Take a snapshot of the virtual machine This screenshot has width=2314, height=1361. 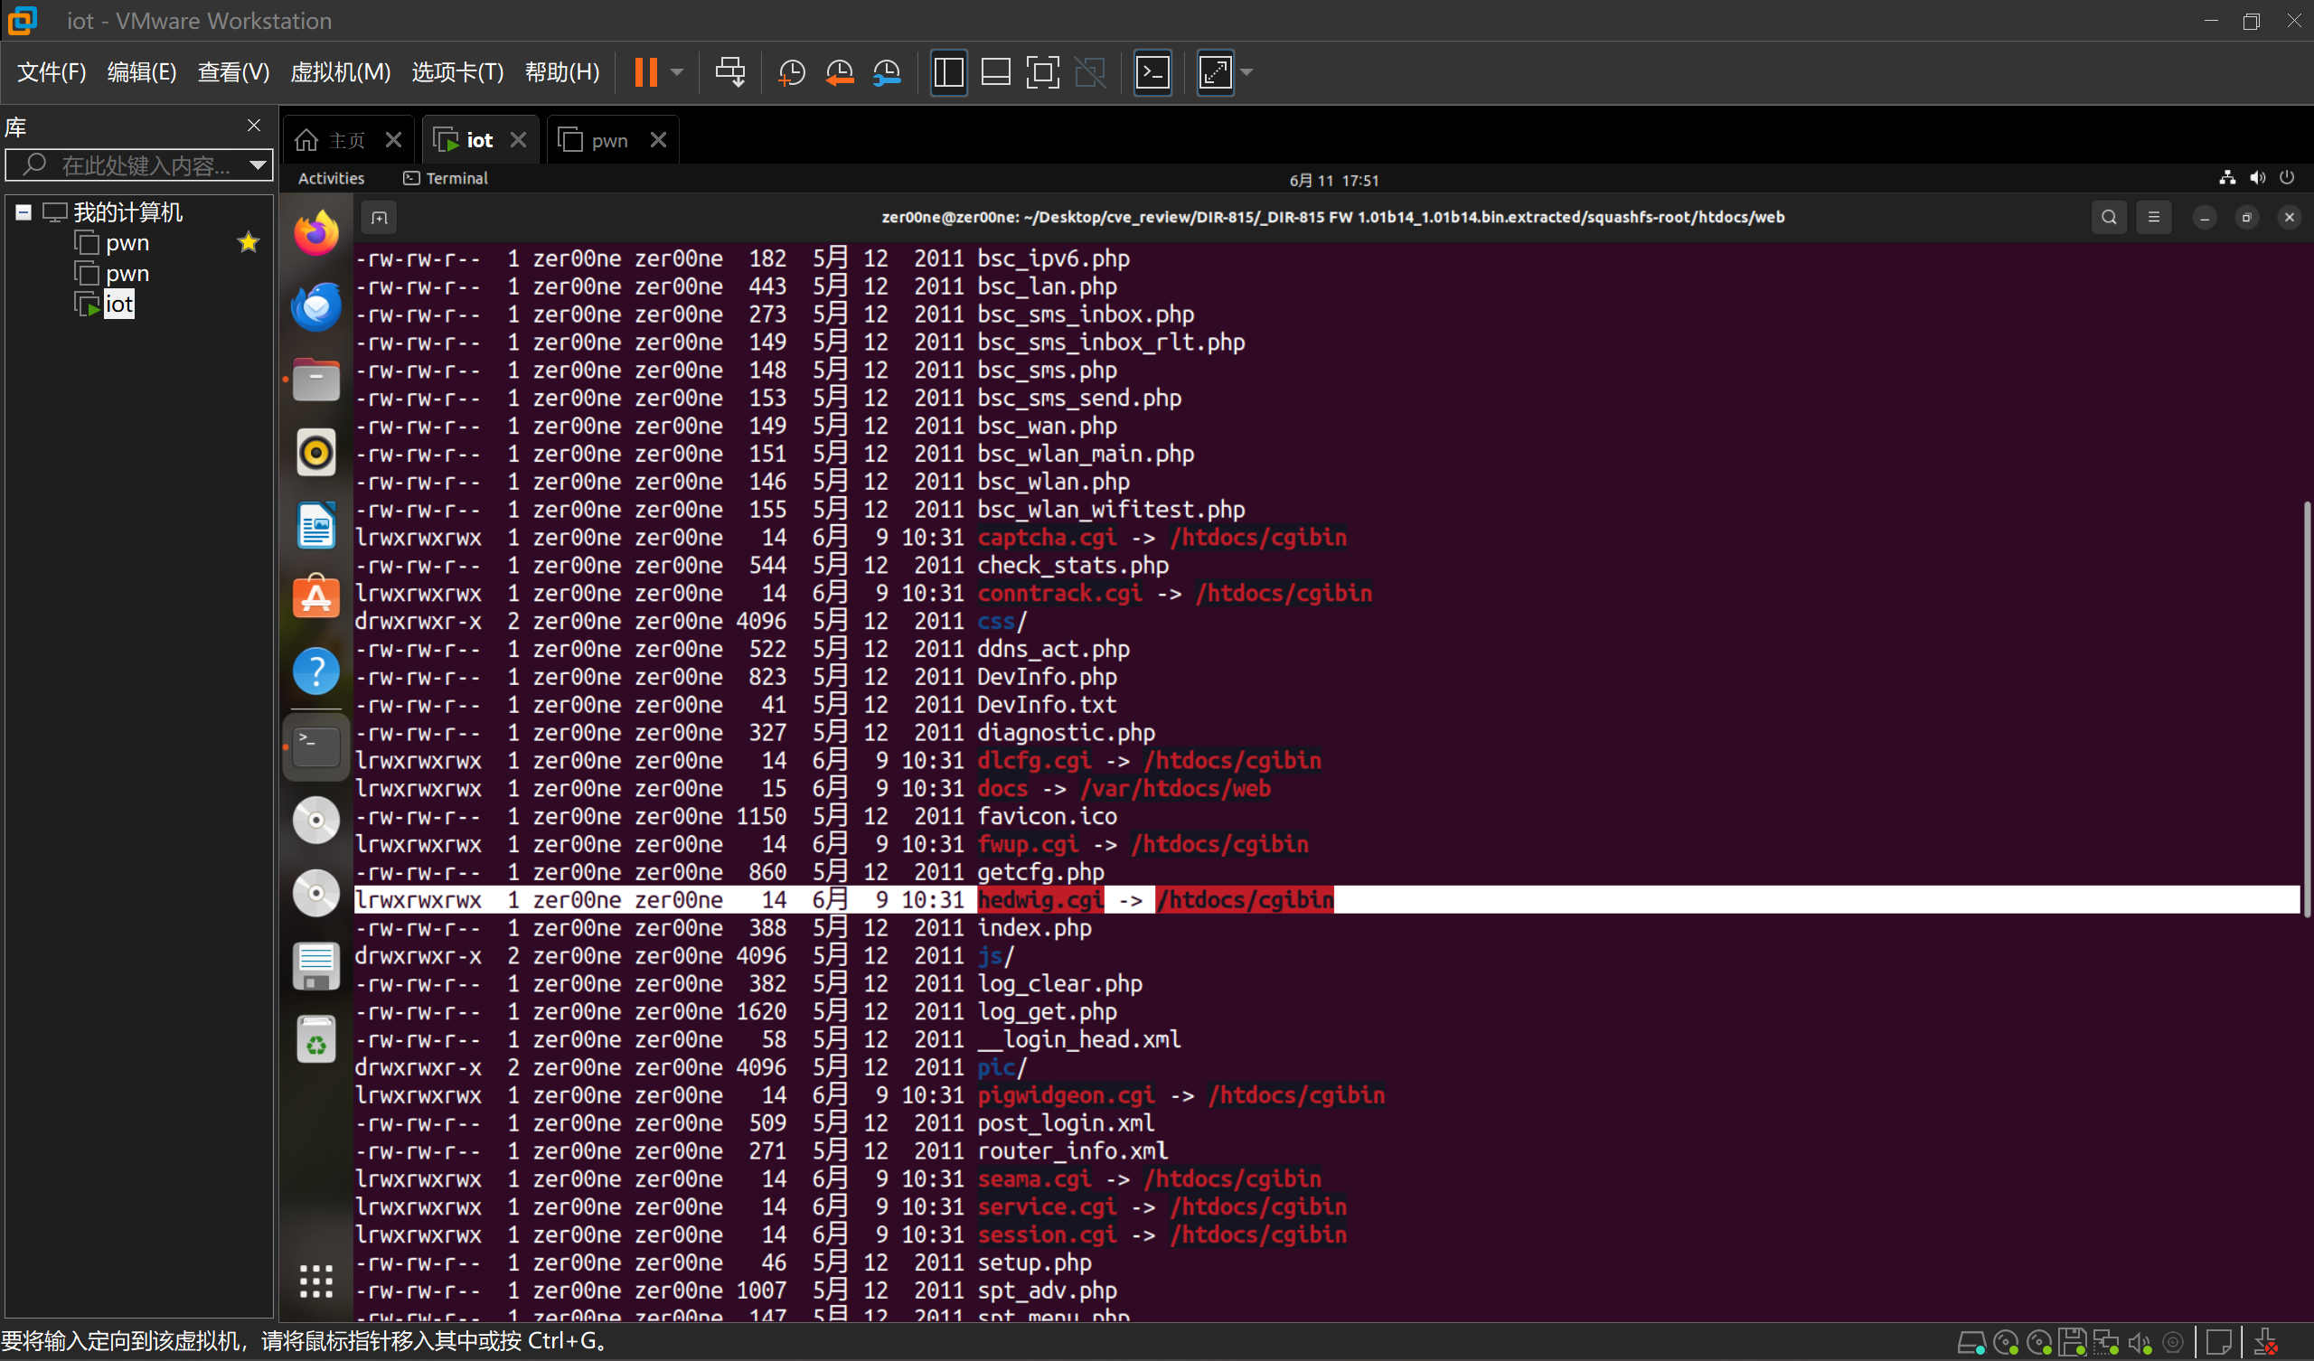(791, 71)
